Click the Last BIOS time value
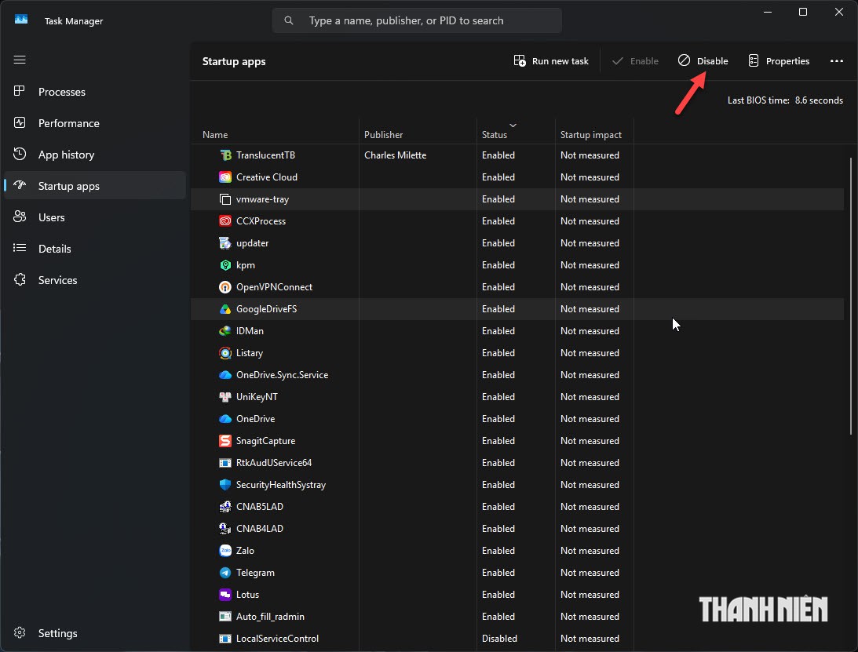The width and height of the screenshot is (858, 652). coord(819,100)
